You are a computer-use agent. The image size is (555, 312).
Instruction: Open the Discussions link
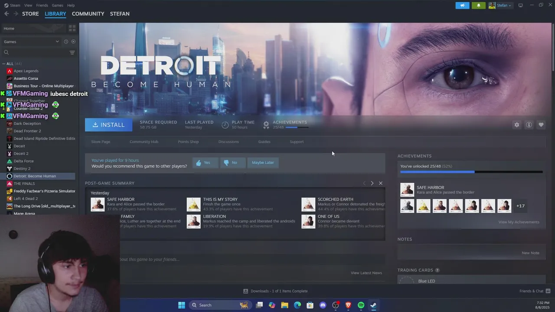229,142
